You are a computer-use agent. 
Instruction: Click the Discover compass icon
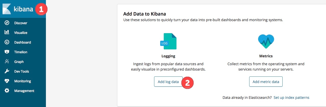point(7,23)
